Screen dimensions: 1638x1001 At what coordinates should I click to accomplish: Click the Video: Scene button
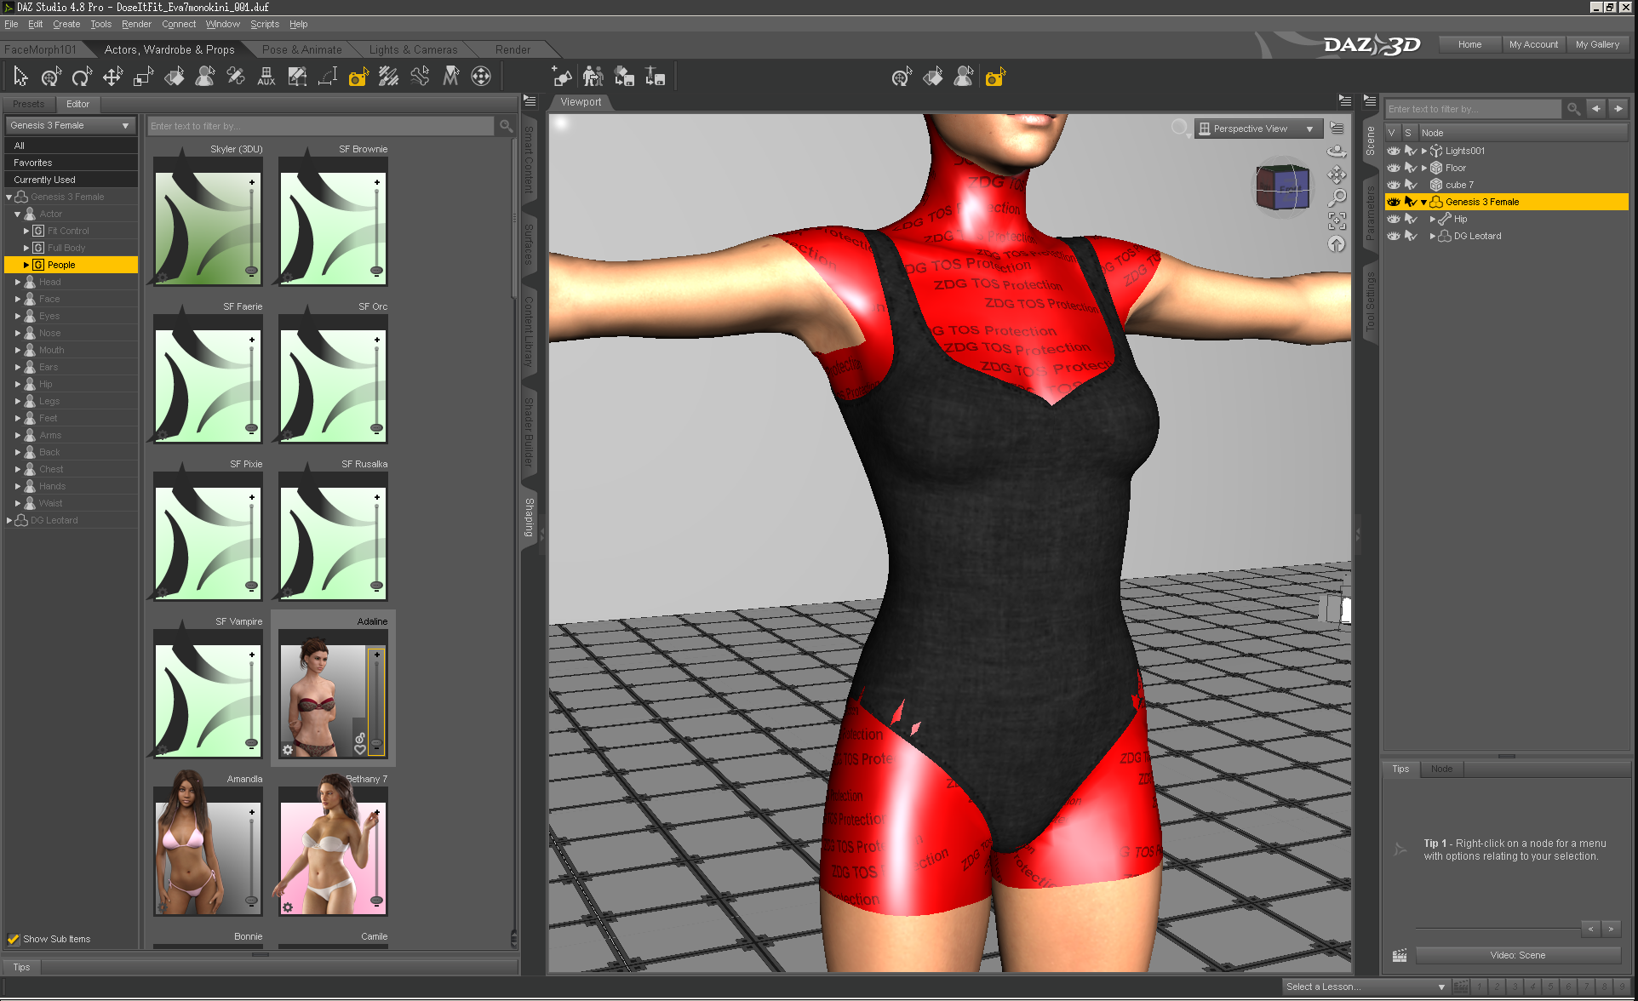coord(1517,955)
